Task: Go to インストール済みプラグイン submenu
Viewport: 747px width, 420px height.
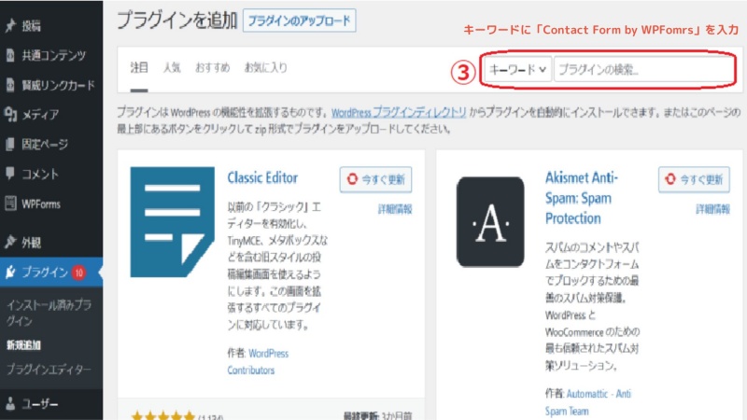Action: (49, 313)
